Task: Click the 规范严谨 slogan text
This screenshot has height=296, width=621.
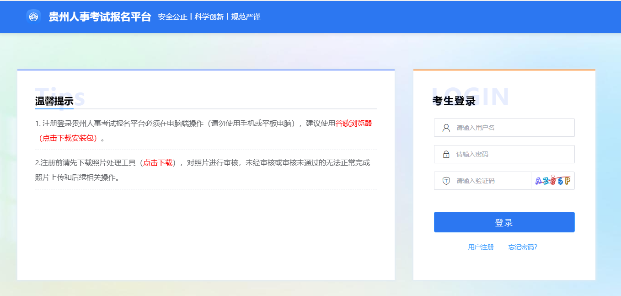Action: (x=246, y=17)
